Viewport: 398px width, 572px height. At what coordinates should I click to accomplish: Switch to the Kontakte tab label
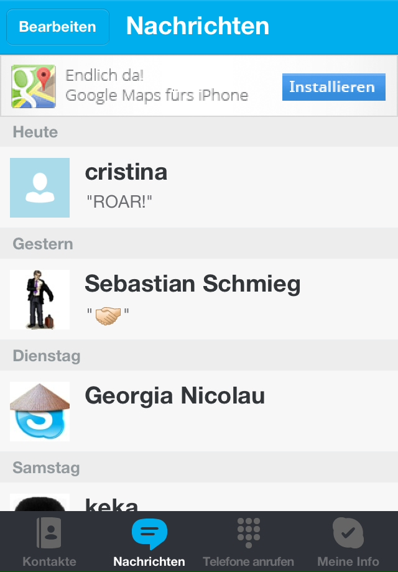49,561
